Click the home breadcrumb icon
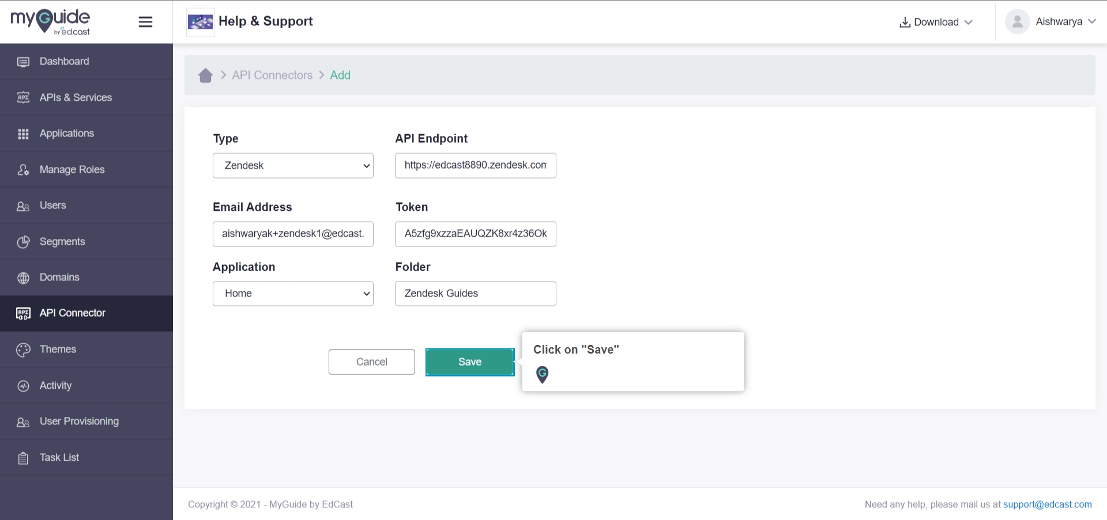The image size is (1107, 520). (x=205, y=75)
